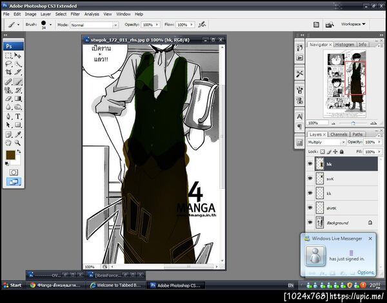Select the Slice tool
Viewport: 387px width, 303px height.
tap(18, 72)
